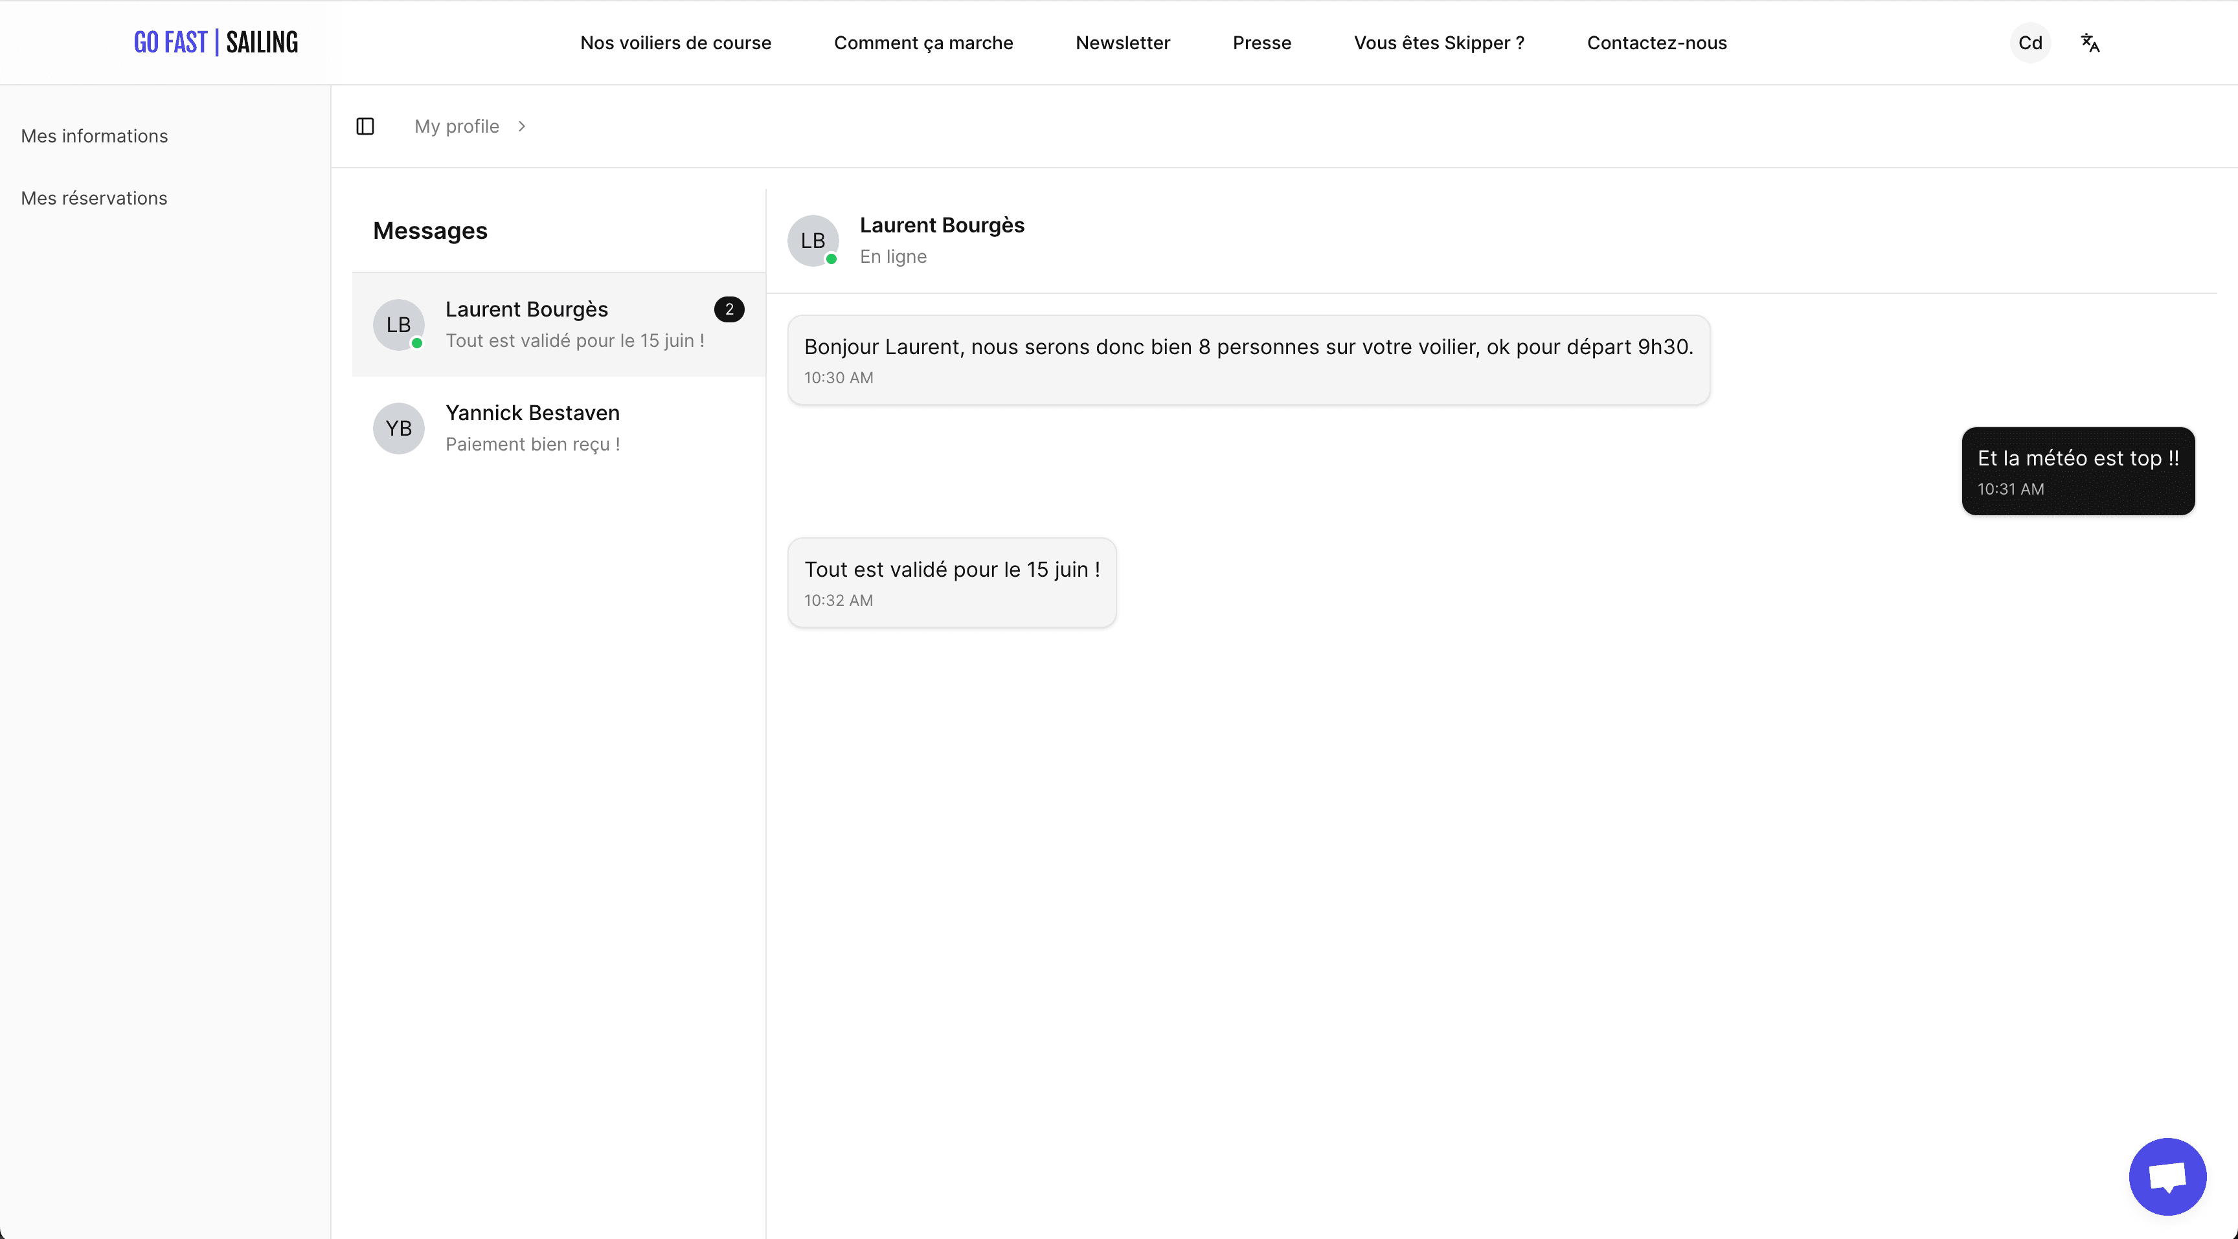Select Mes informations in sidebar

(x=95, y=137)
